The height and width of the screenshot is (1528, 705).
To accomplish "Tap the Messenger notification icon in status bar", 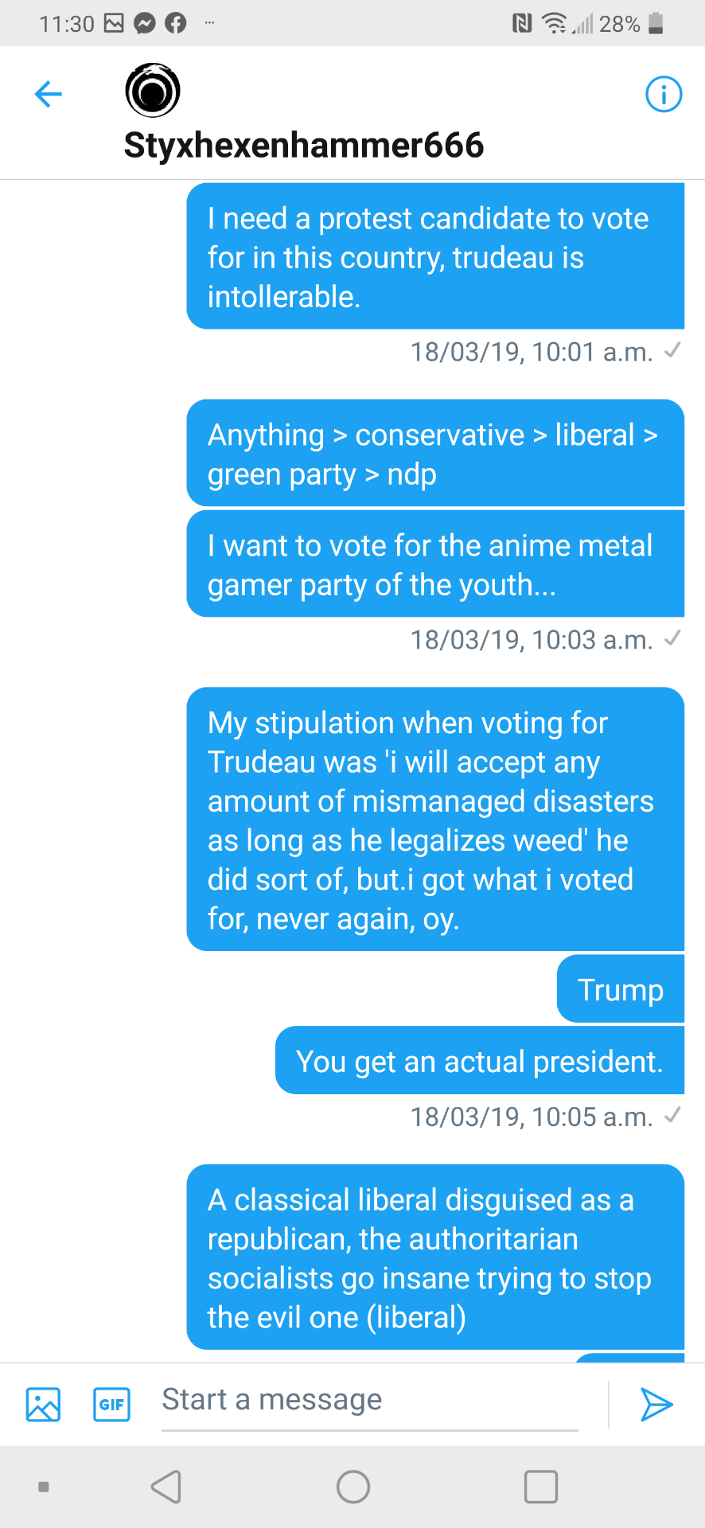I will tap(144, 24).
